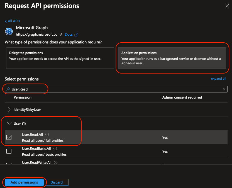Show info for User.ReadBasic.All
The image size is (232, 188).
tap(55, 148)
